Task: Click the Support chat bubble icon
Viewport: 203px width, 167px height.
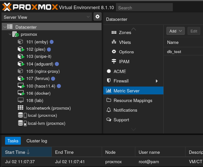Action: point(109,120)
